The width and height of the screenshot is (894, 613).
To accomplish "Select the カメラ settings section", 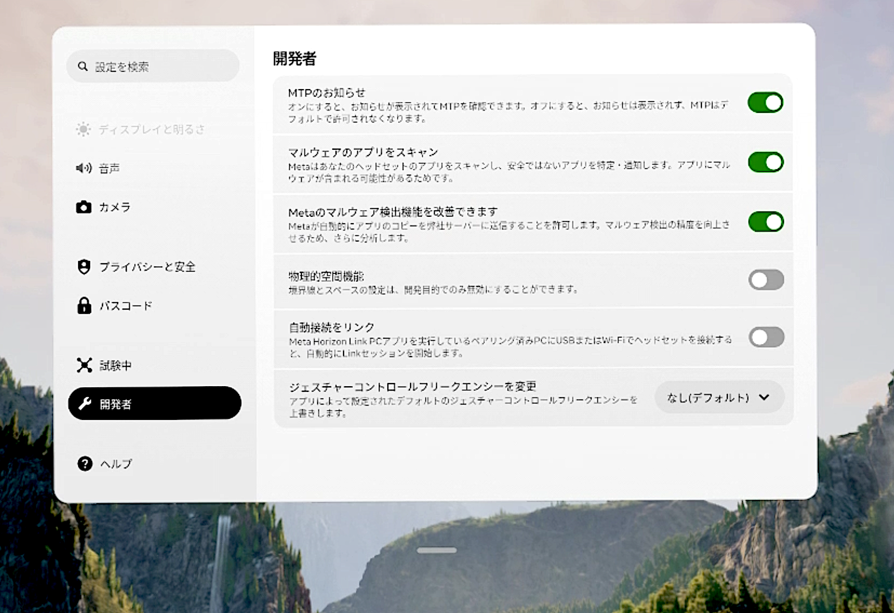I will tap(154, 207).
